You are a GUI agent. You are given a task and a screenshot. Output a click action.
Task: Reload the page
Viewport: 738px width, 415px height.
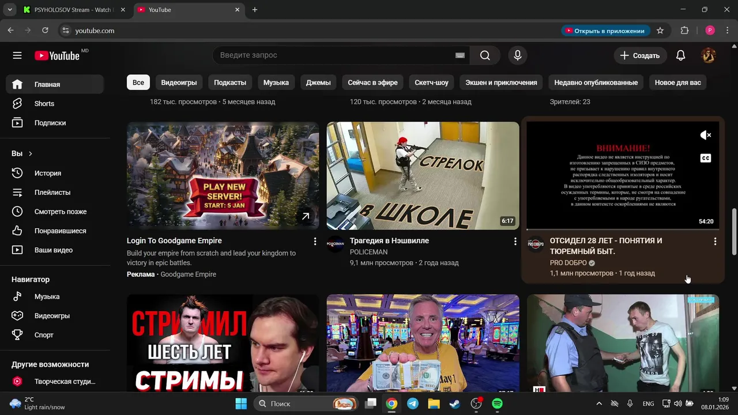click(46, 31)
